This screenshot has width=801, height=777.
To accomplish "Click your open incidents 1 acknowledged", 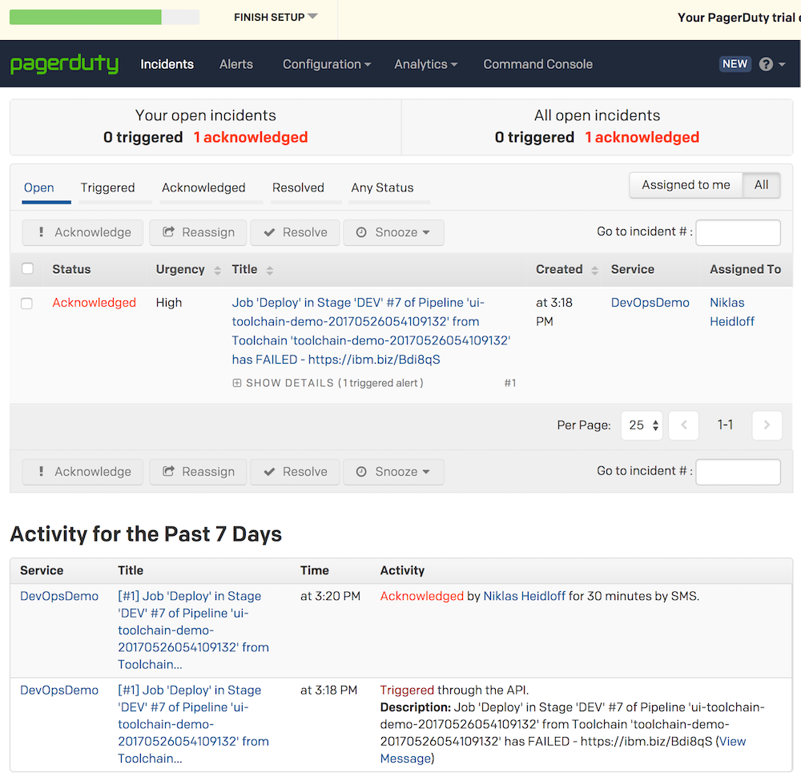I will click(x=250, y=138).
